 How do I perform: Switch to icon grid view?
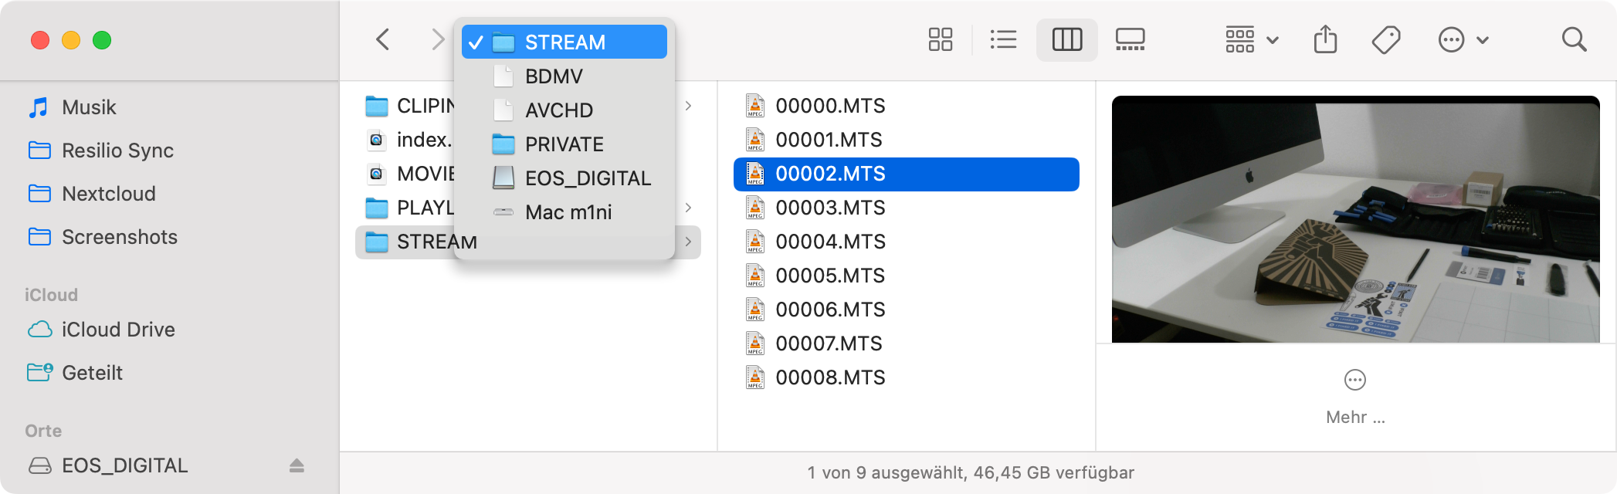(940, 39)
